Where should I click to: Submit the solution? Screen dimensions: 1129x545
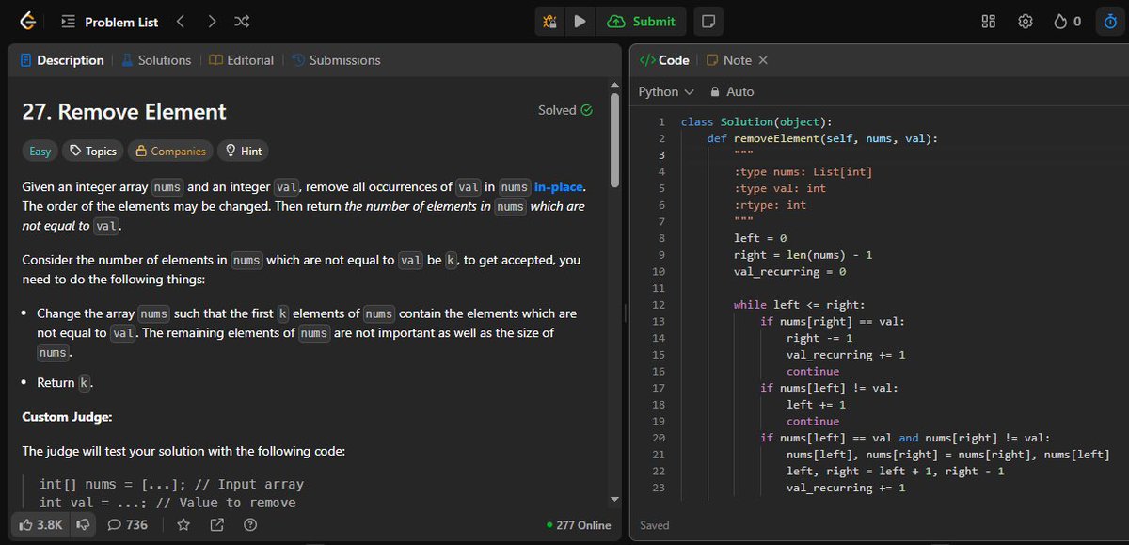pos(642,21)
